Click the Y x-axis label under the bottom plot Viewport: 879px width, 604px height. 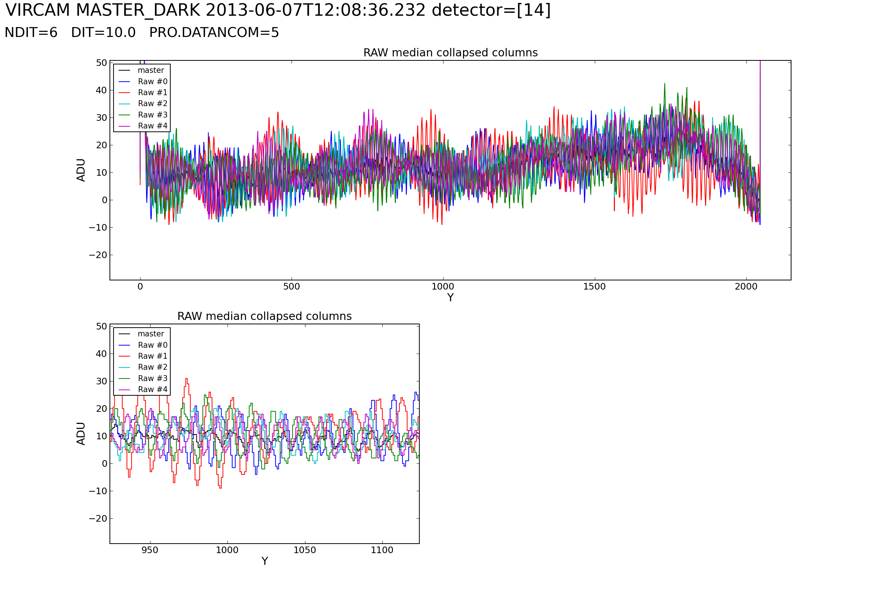[x=264, y=561]
